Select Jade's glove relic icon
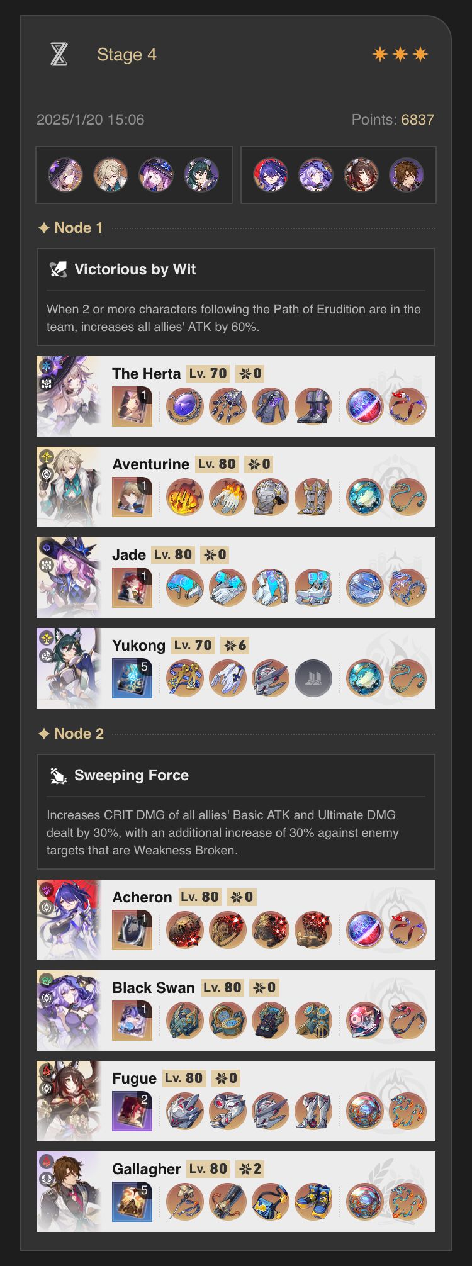Screen dimensions: 472x1266 point(228,588)
